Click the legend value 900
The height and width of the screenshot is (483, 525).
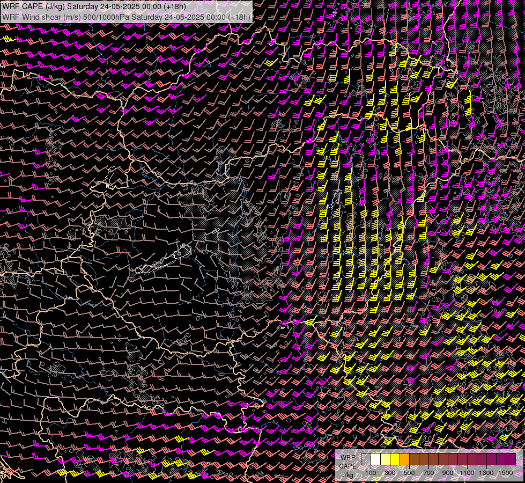pyautogui.click(x=448, y=473)
